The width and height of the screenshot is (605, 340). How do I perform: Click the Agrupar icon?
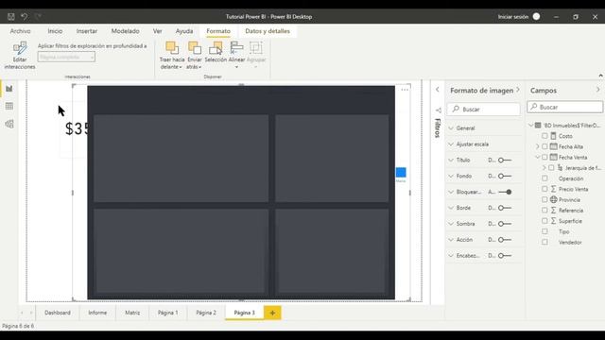pyautogui.click(x=256, y=48)
